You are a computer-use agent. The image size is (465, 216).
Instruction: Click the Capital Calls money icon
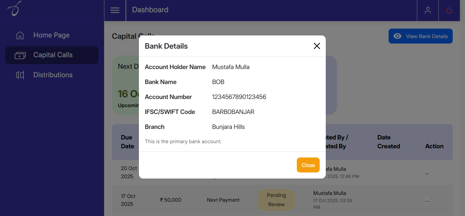coord(20,55)
